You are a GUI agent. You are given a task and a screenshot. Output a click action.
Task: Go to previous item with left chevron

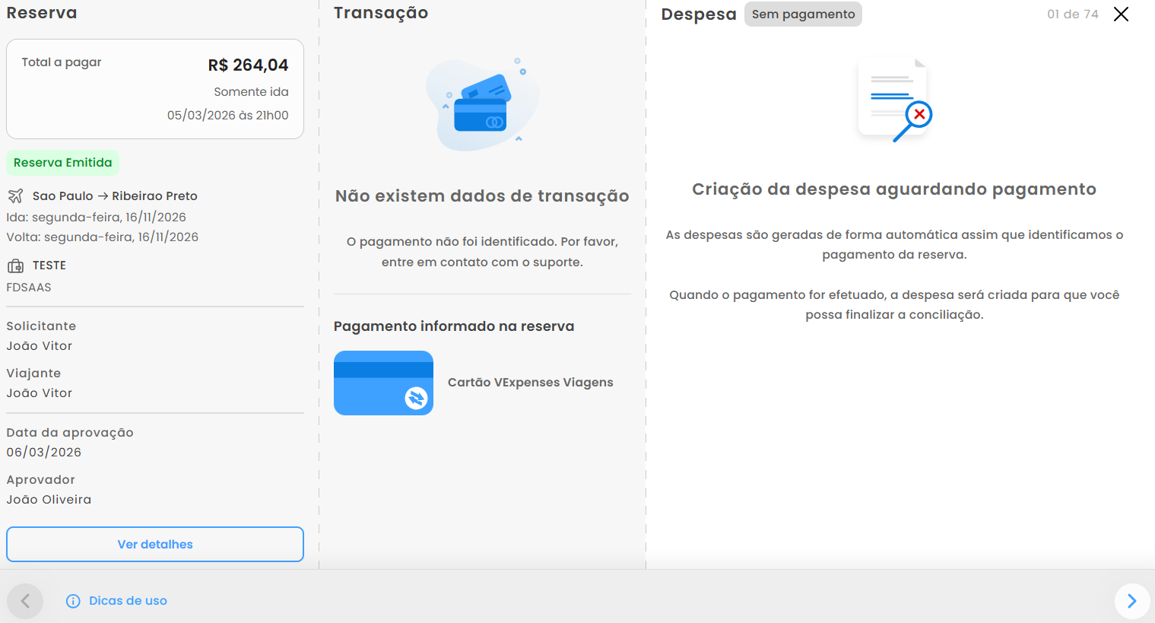pos(25,601)
